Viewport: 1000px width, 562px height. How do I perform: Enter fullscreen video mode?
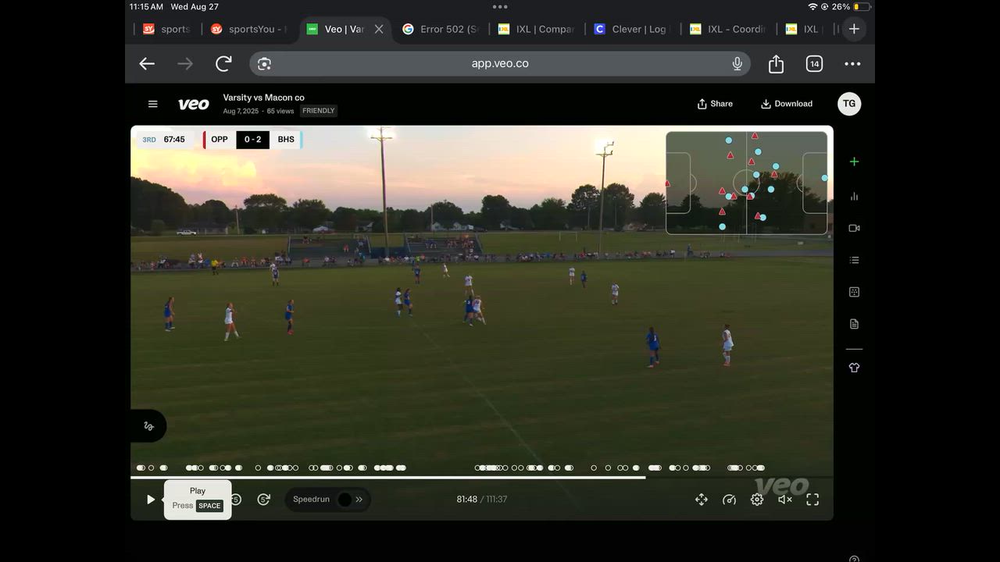(x=812, y=500)
